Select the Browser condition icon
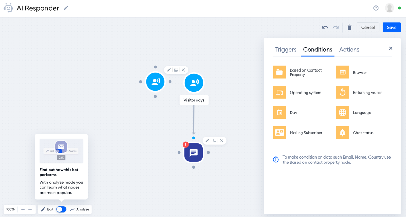 [342, 72]
